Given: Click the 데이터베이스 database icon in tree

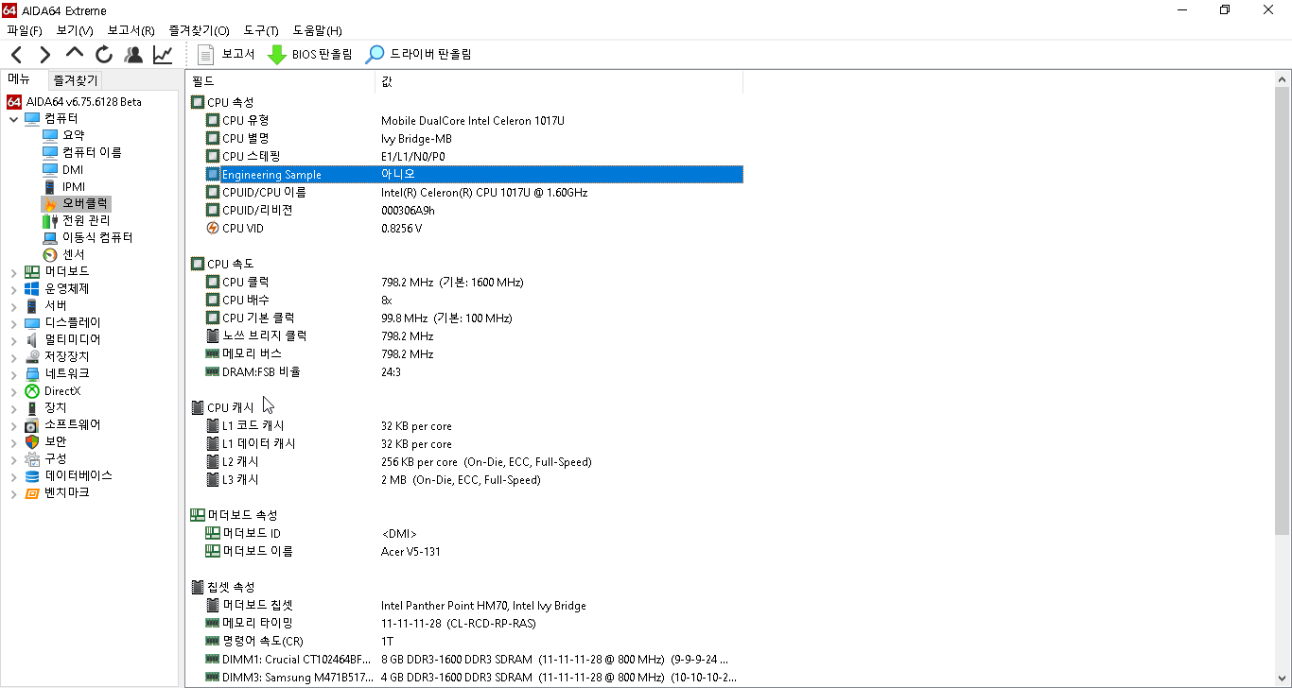Looking at the screenshot, I should [32, 476].
